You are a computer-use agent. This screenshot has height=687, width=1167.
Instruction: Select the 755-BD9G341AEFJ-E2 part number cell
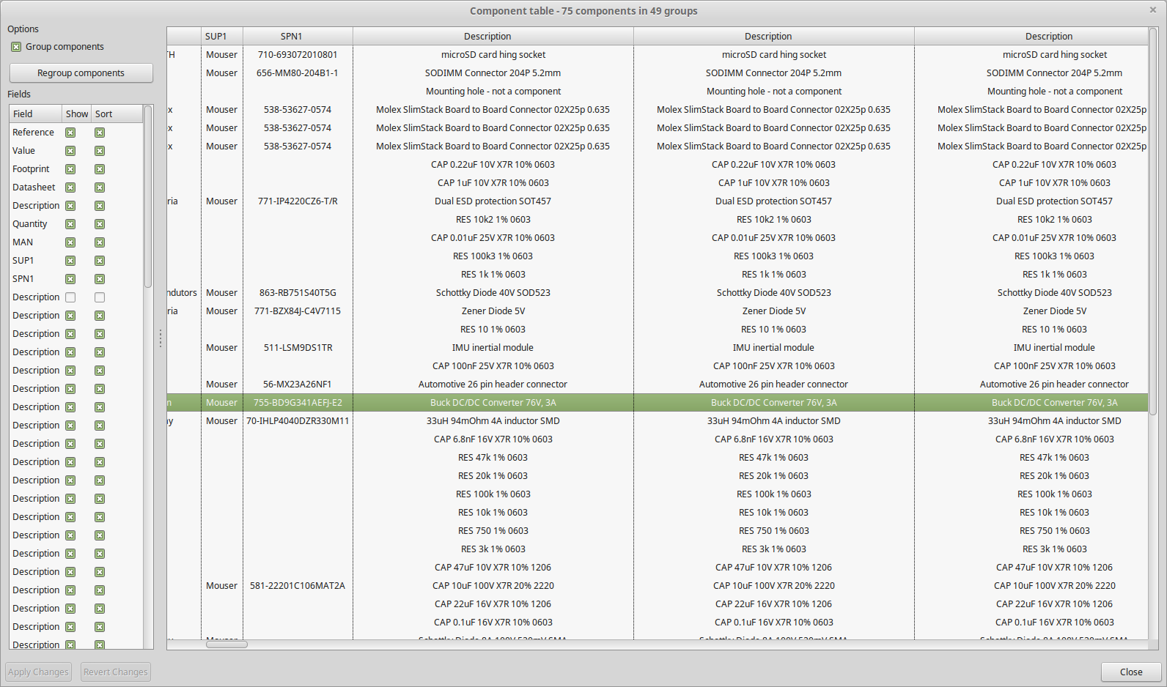pyautogui.click(x=298, y=403)
